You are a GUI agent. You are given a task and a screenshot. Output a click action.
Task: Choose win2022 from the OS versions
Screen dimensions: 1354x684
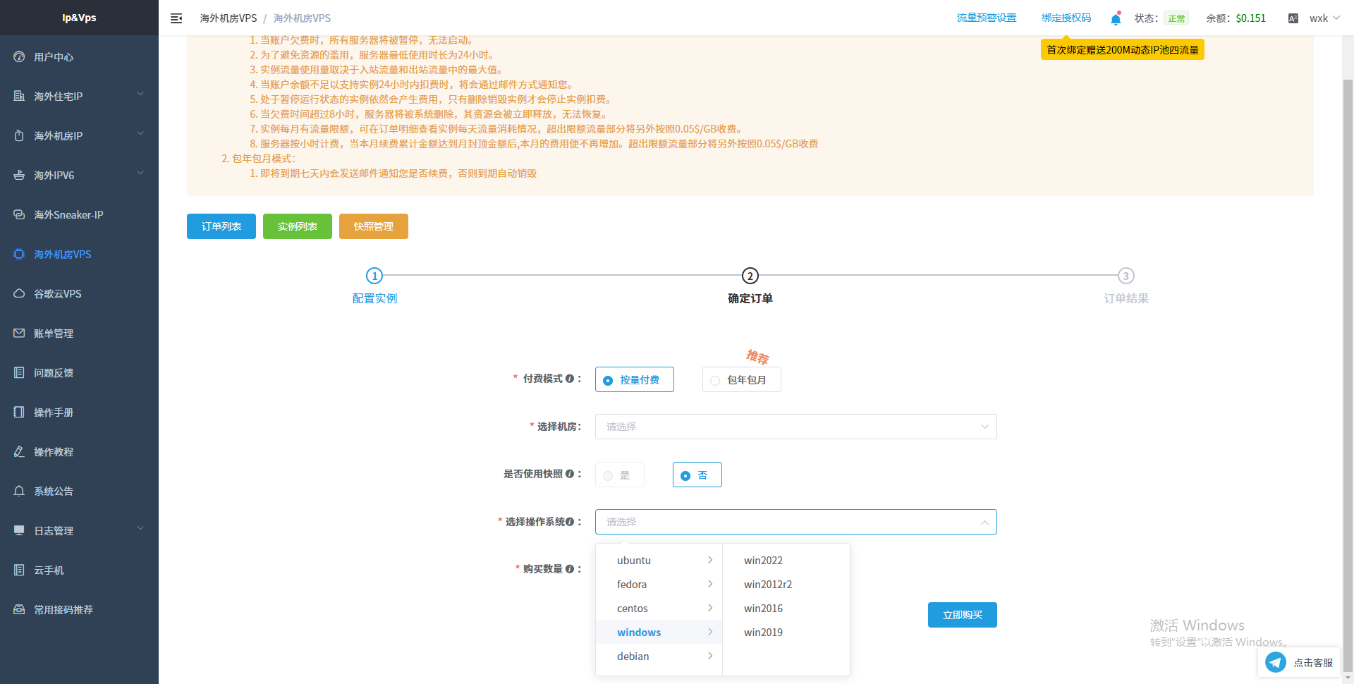[786, 560]
